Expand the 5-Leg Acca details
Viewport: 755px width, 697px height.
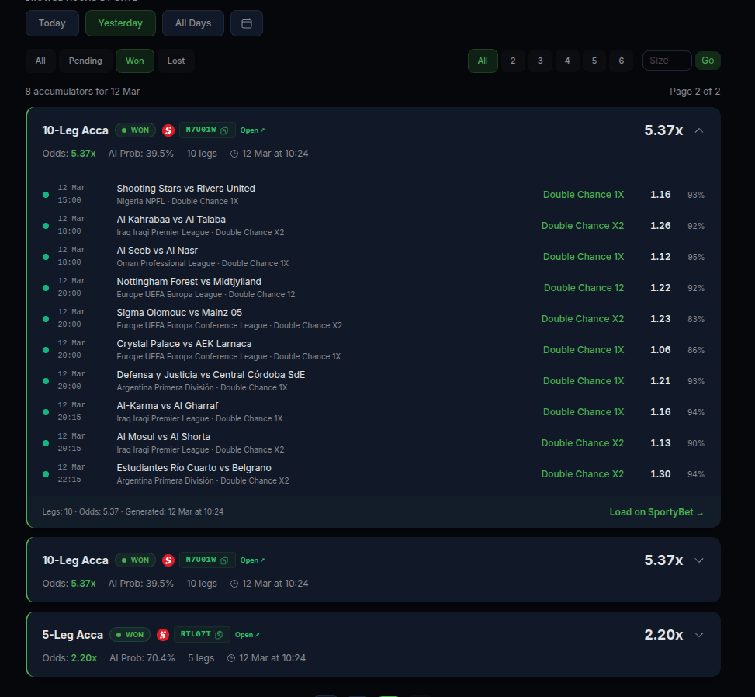coord(698,634)
